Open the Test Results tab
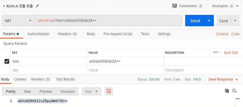 pyautogui.click(x=65, y=79)
